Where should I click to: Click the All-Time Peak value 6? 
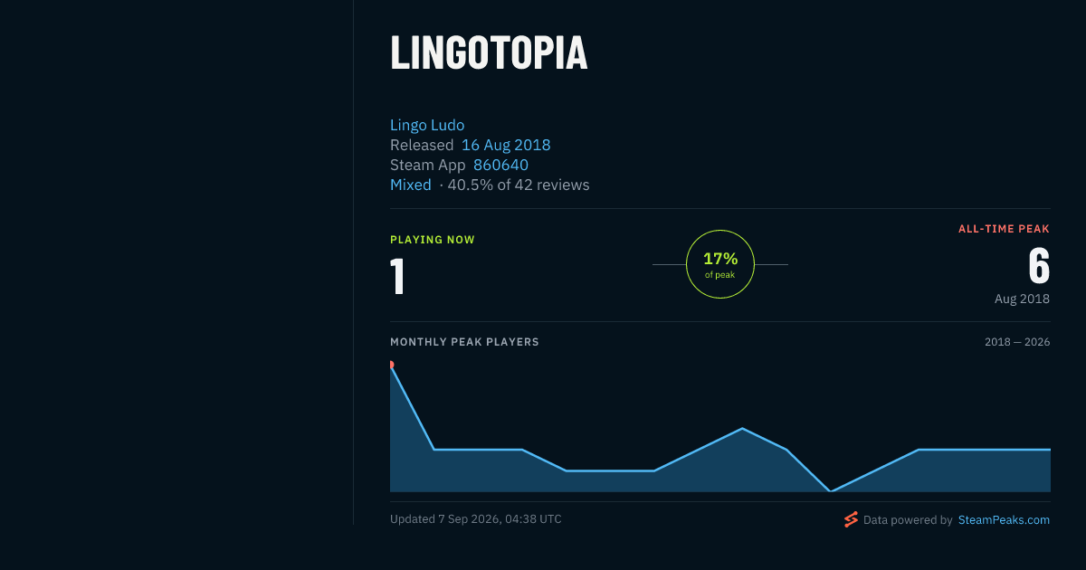(1039, 266)
